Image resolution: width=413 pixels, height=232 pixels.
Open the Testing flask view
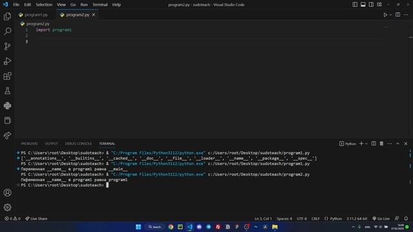7,91
